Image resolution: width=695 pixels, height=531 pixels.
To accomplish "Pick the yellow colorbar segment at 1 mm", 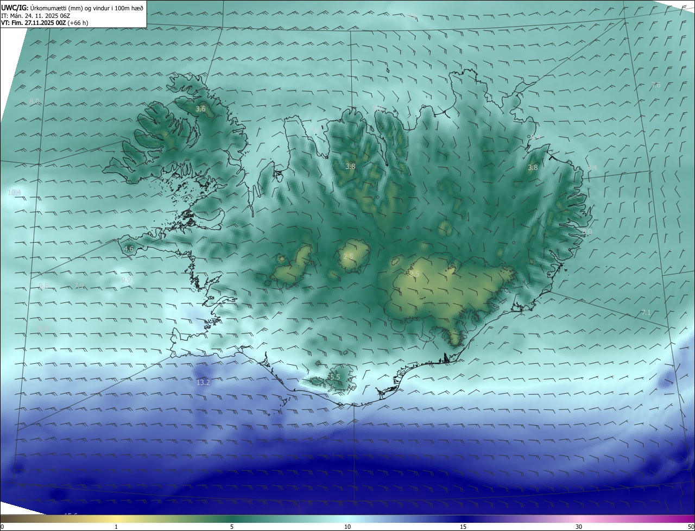I will pyautogui.click(x=116, y=519).
